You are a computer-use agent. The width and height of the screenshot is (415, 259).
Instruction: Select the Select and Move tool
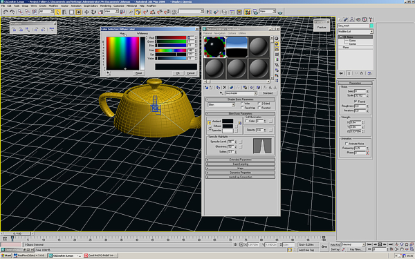(x=86, y=12)
